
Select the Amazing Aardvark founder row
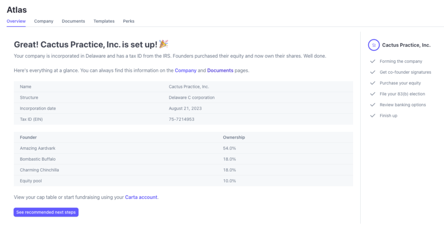coord(34,148)
